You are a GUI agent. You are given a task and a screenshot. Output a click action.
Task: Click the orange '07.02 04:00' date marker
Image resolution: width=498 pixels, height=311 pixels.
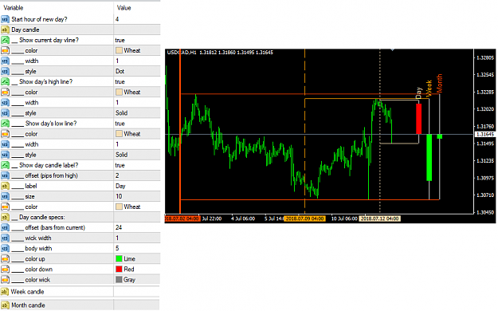pyautogui.click(x=182, y=218)
